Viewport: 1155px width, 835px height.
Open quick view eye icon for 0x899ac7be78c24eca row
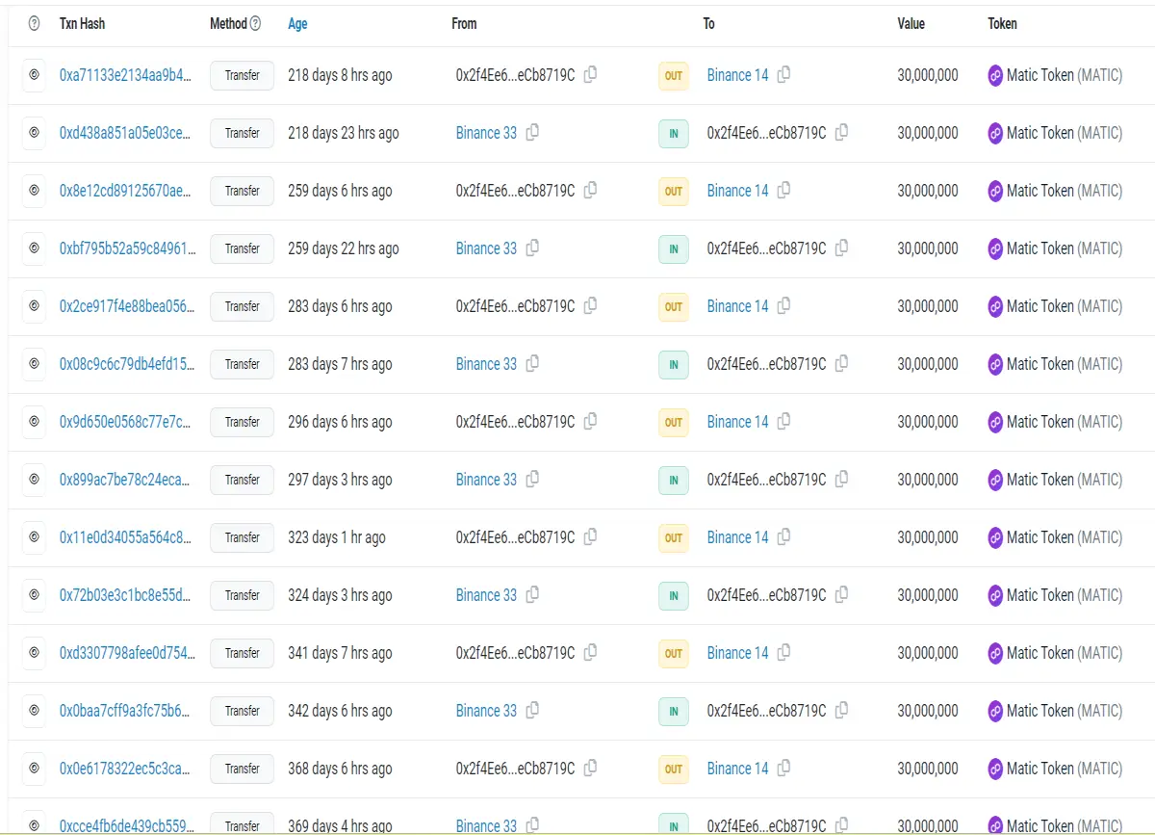coord(34,480)
